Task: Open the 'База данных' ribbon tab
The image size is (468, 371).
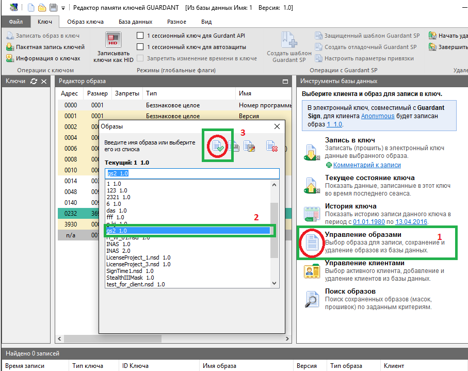Action: click(x=135, y=22)
